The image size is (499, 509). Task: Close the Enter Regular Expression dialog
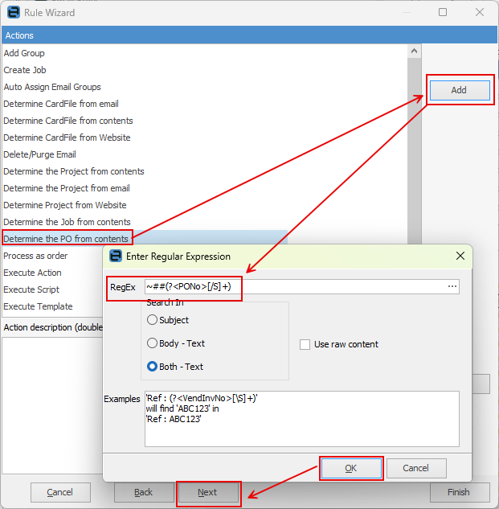click(460, 257)
